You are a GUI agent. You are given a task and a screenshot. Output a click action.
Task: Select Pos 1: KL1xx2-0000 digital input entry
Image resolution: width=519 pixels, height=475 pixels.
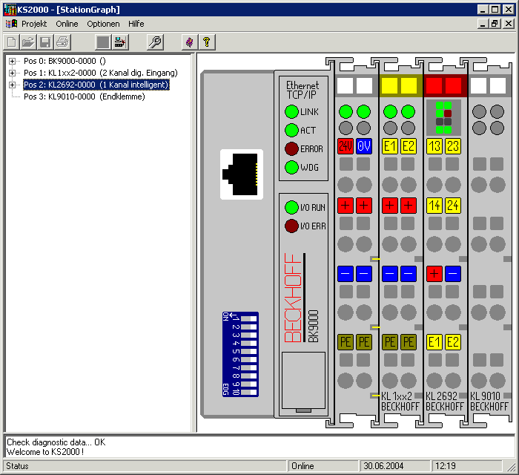(x=101, y=73)
